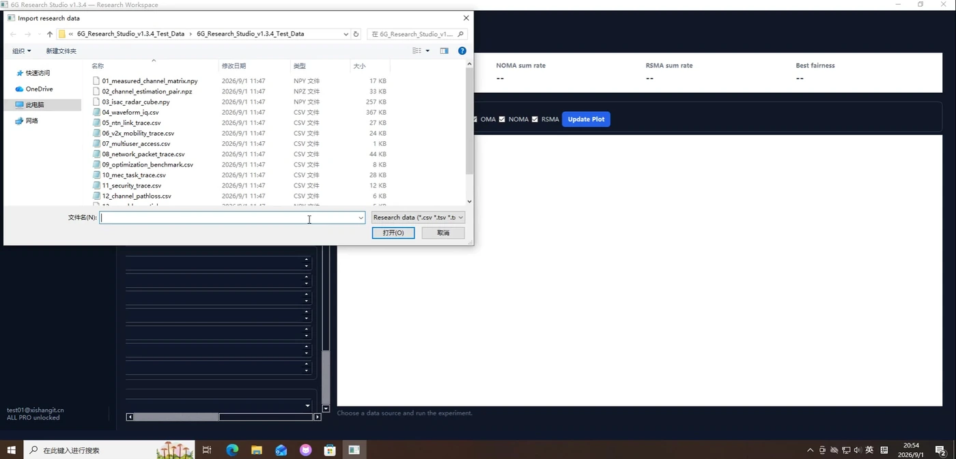Open the file dialog help icon
This screenshot has height=459, width=956.
[x=462, y=50]
